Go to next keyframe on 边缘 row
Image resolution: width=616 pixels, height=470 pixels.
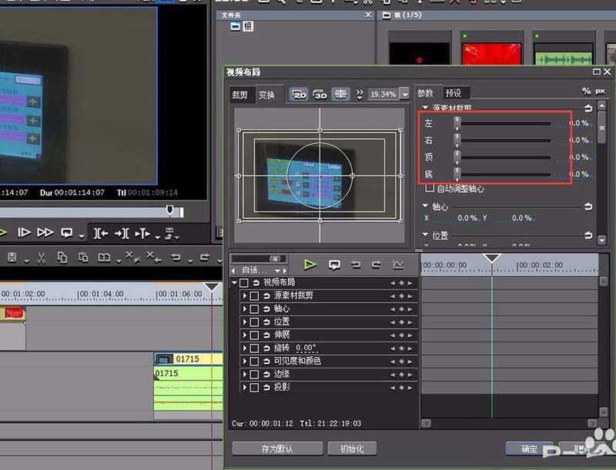pos(410,375)
